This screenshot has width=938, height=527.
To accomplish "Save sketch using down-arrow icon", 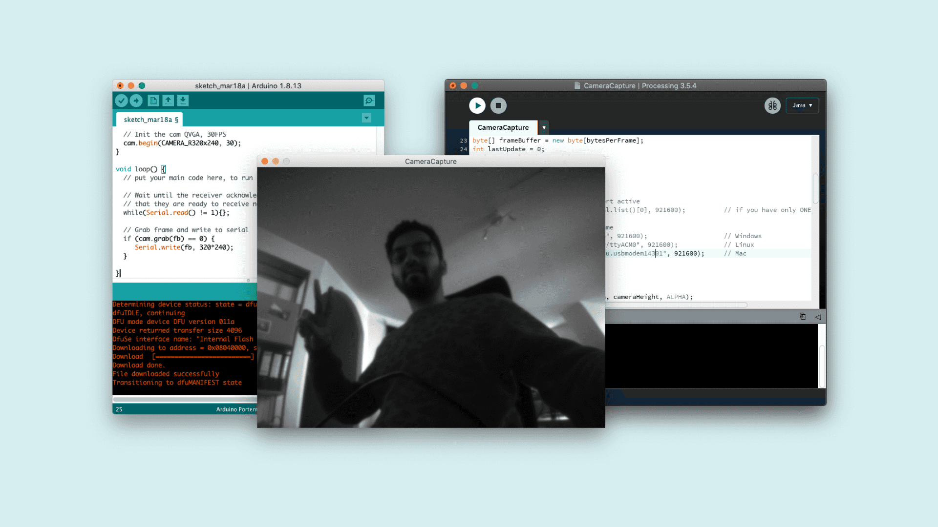I will [x=183, y=101].
